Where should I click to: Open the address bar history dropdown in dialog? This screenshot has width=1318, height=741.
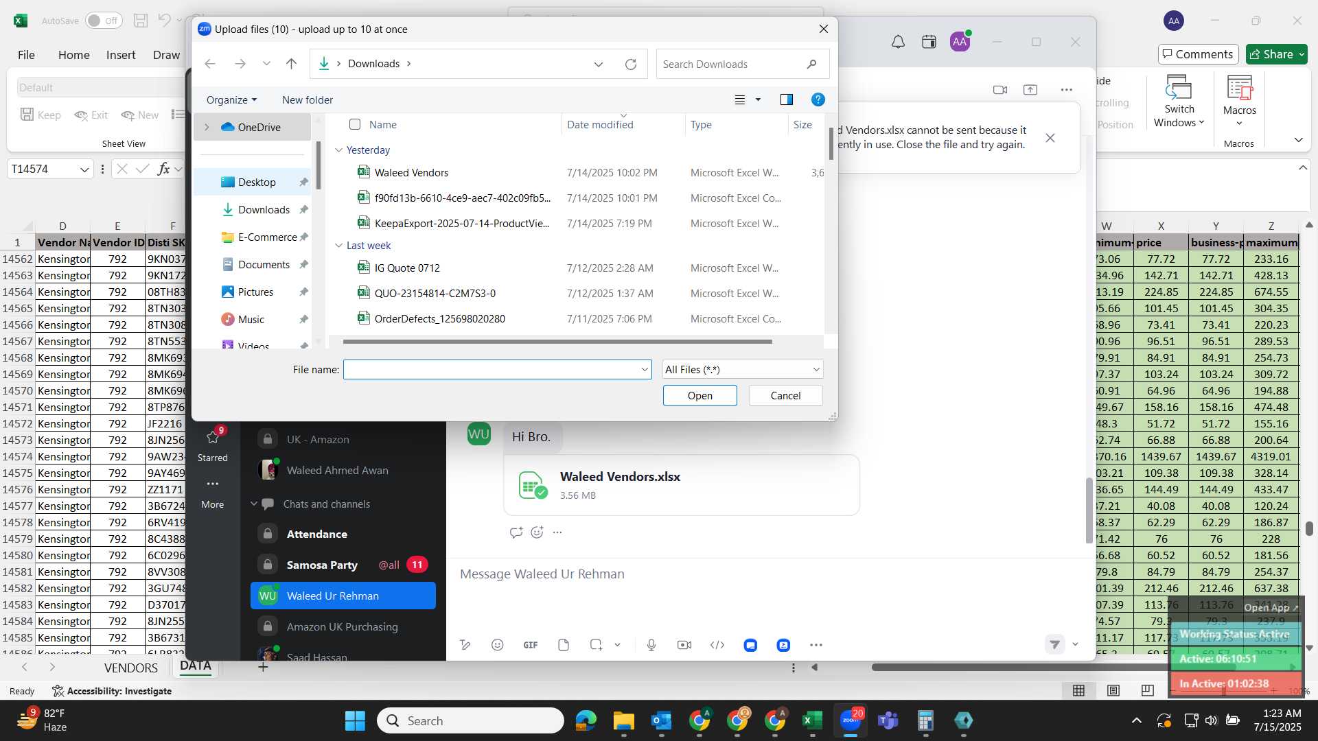pos(599,64)
